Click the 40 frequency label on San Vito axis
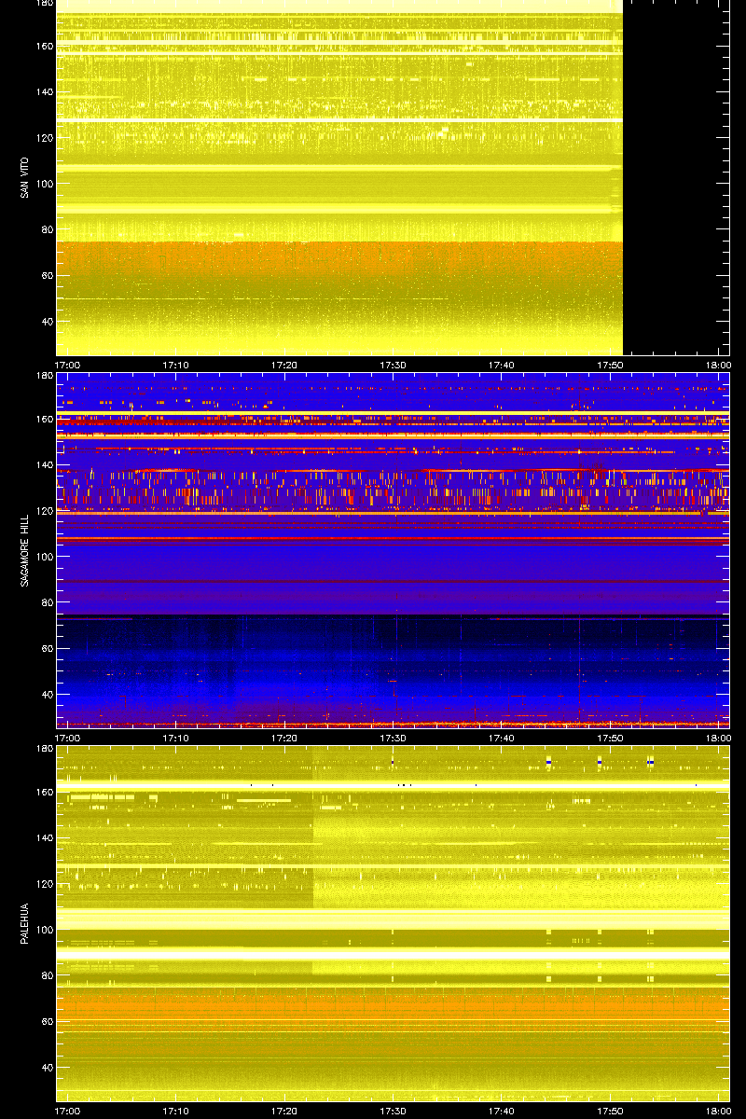The width and height of the screenshot is (746, 1119). click(x=46, y=322)
